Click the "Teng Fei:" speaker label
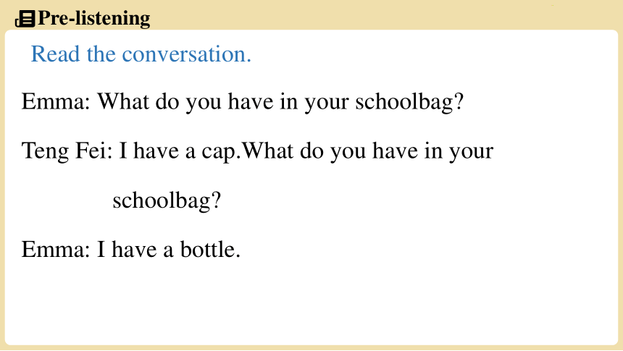Viewport: 623px width, 351px height. coord(67,151)
